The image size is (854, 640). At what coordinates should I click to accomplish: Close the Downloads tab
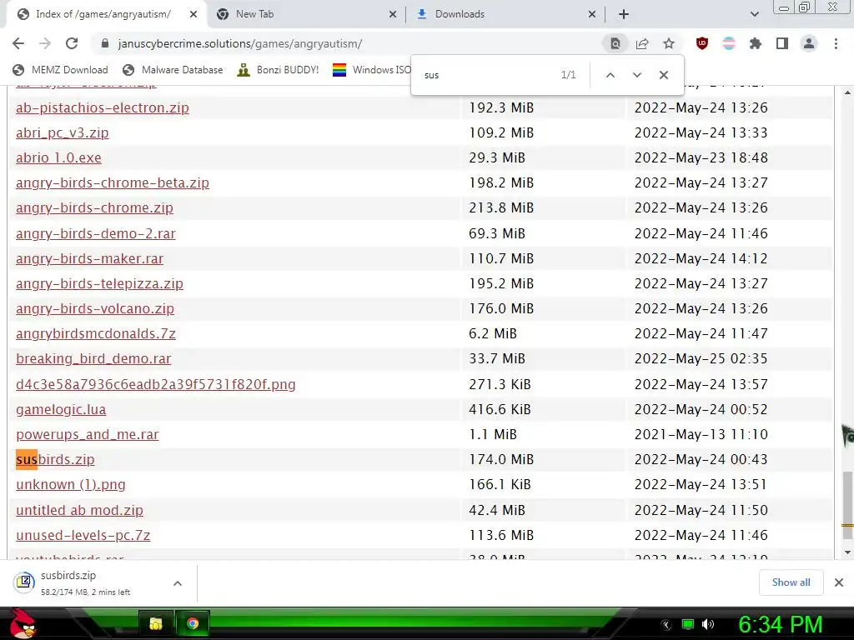pyautogui.click(x=592, y=14)
